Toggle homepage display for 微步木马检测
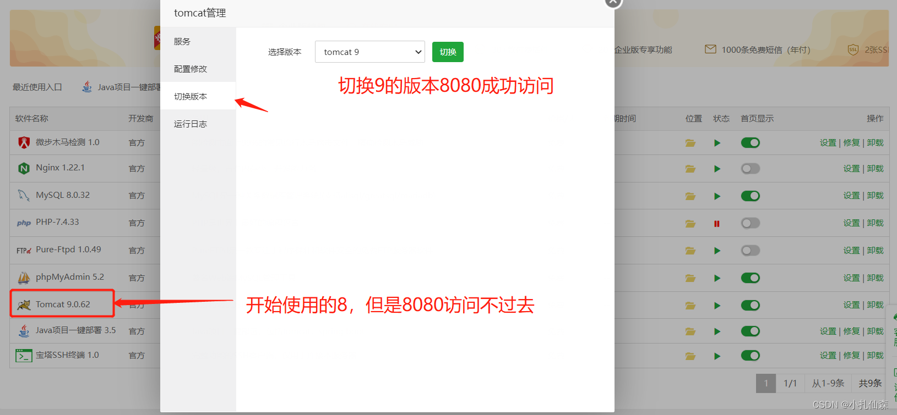The image size is (897, 415). (750, 143)
